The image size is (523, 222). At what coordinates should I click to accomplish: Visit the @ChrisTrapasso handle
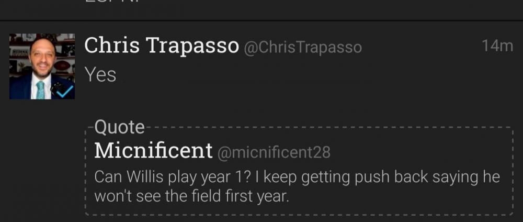click(x=303, y=48)
